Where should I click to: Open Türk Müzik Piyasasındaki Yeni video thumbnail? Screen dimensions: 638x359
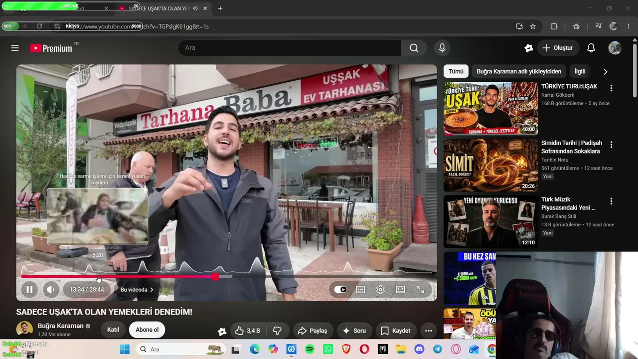[x=490, y=221]
